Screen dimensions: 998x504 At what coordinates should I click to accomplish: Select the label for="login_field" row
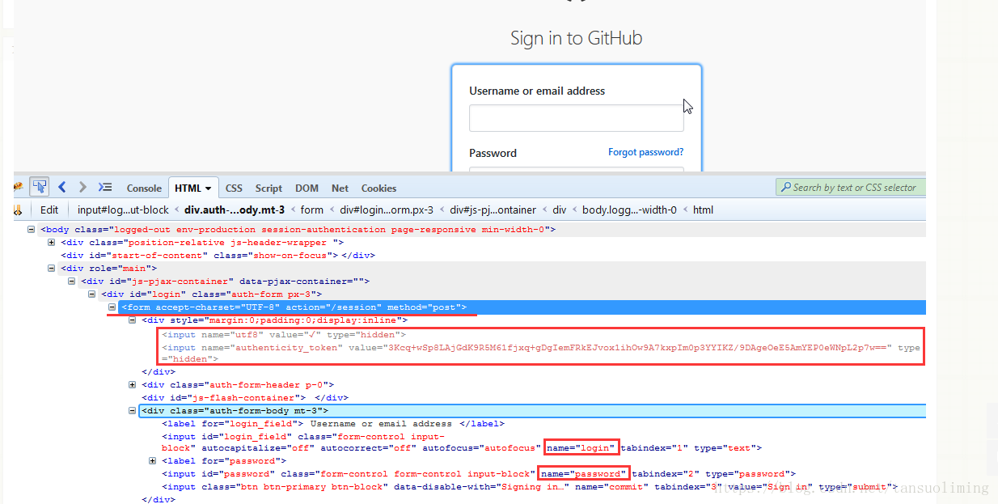coord(333,423)
